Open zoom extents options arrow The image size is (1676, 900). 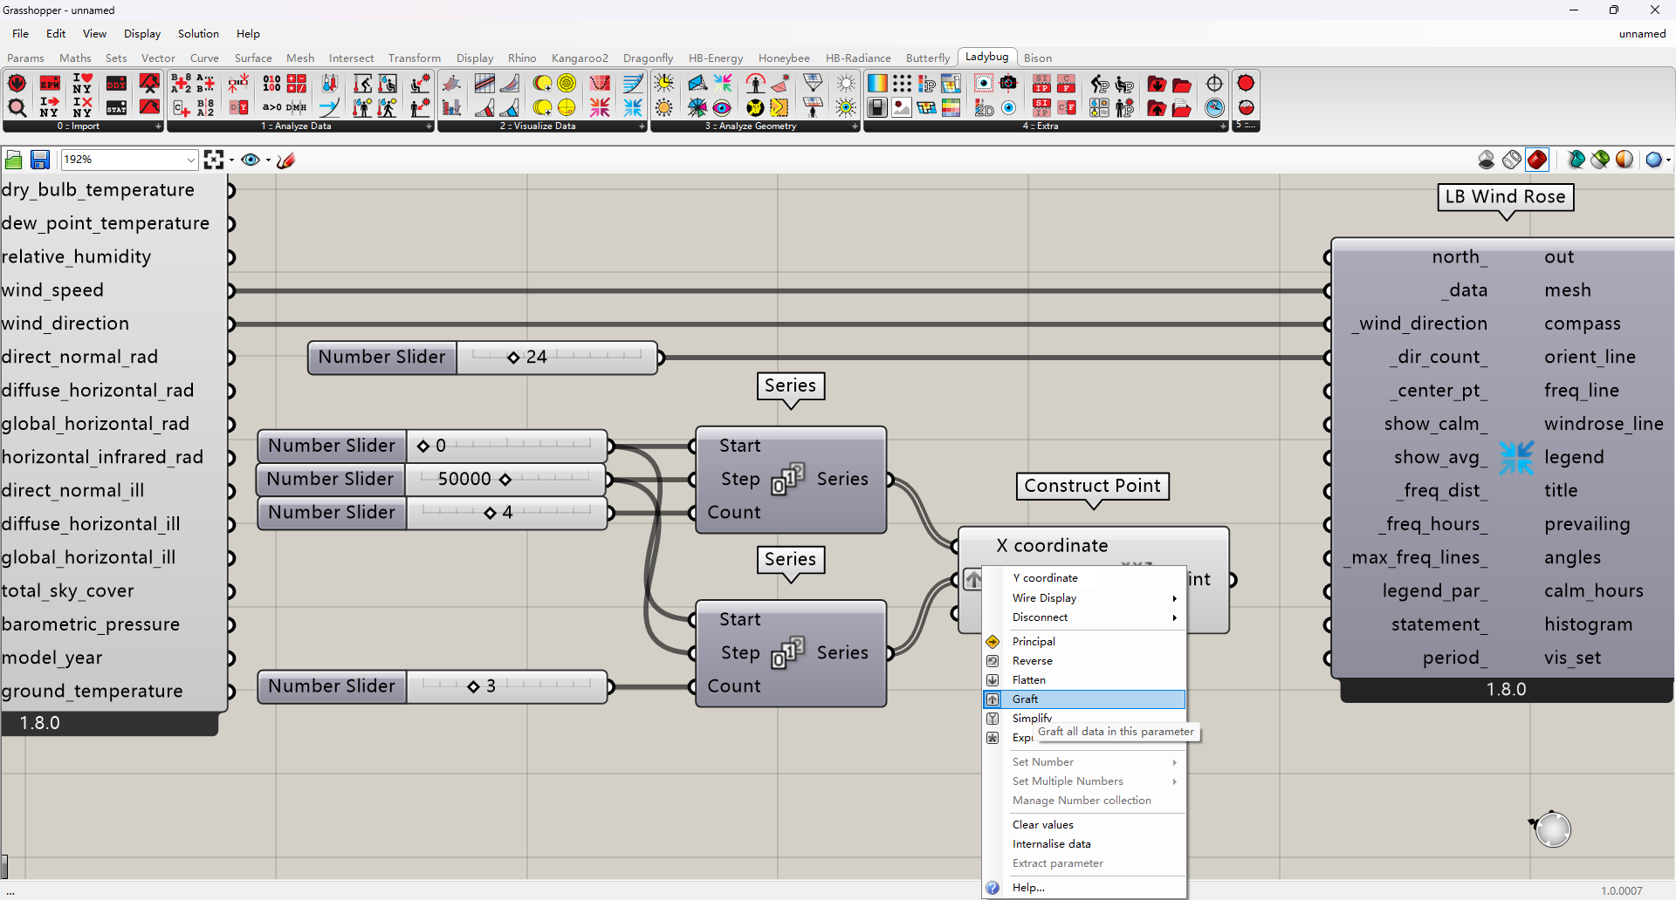pos(231,160)
